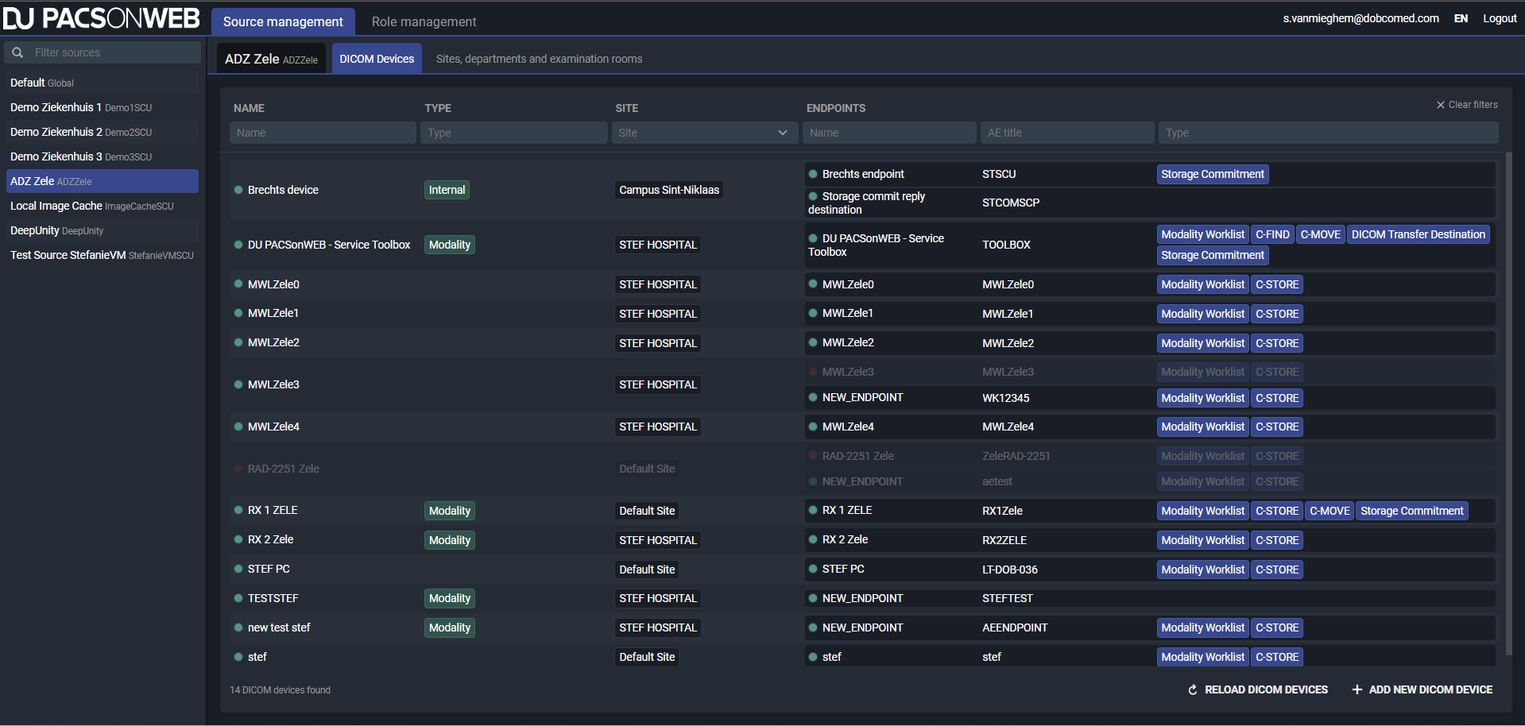Select Default Global source

(x=103, y=83)
